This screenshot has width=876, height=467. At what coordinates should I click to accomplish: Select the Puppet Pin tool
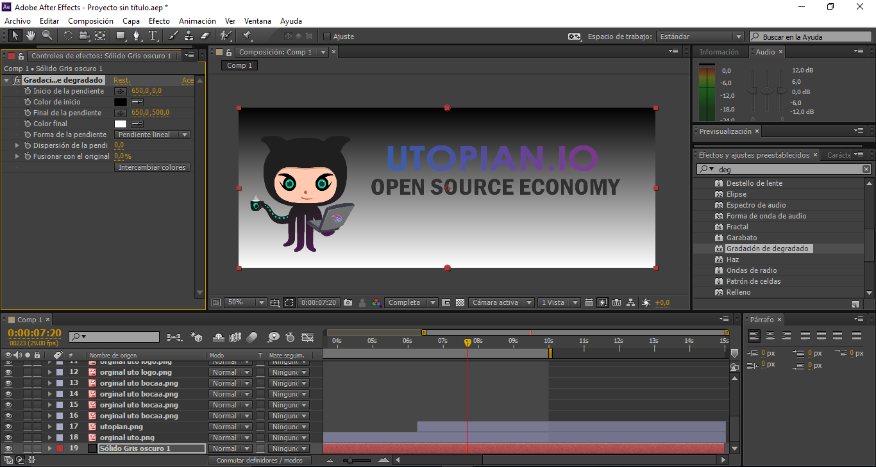247,36
